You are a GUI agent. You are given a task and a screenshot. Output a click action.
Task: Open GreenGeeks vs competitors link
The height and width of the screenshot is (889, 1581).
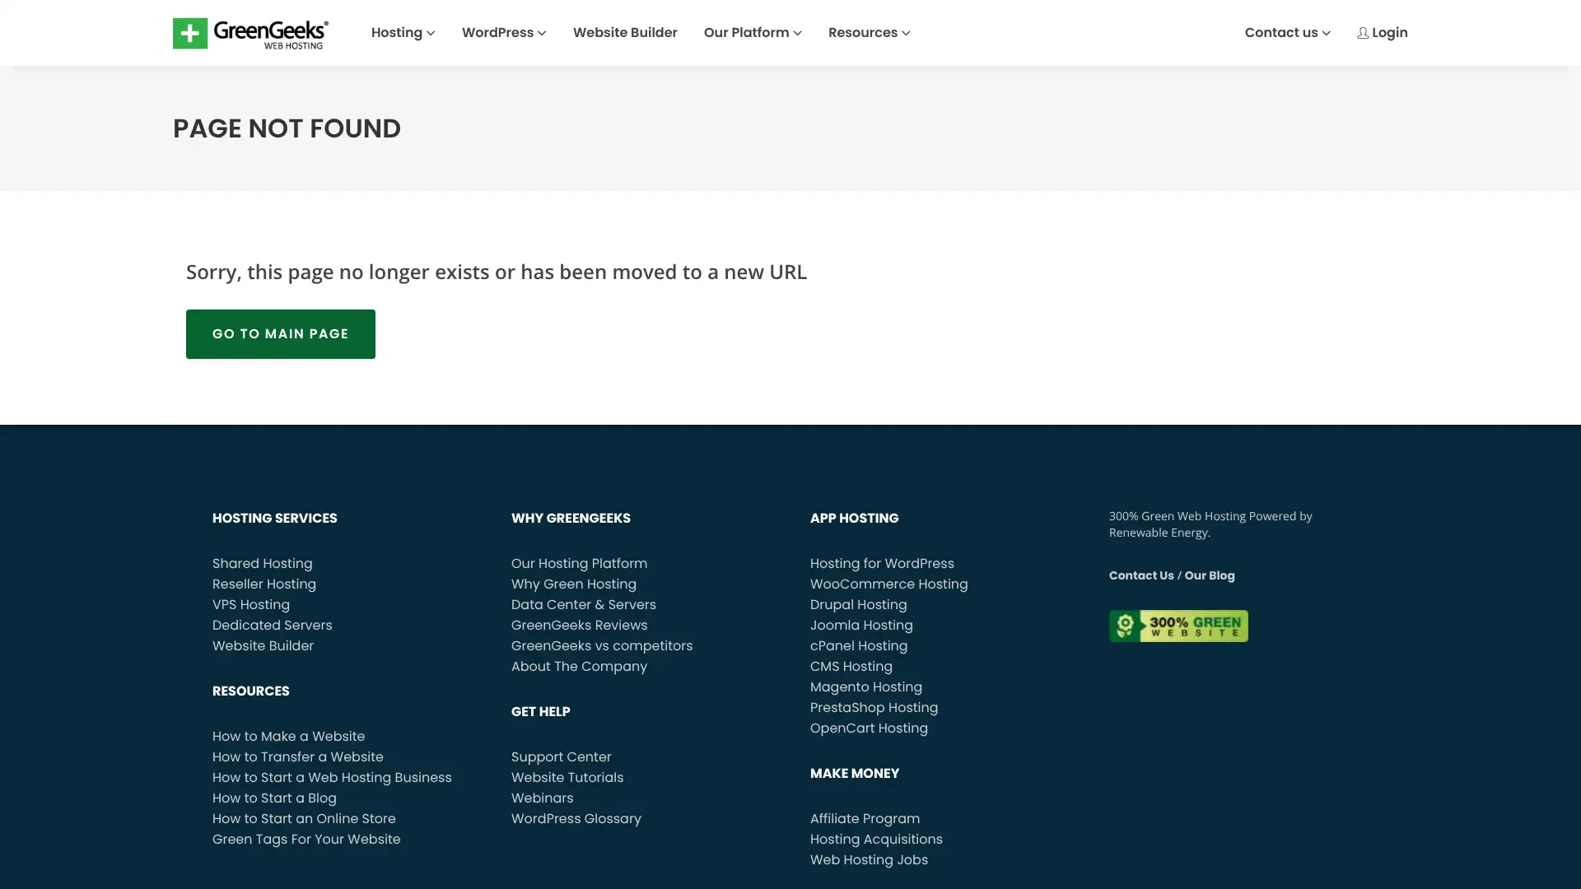tap(602, 646)
